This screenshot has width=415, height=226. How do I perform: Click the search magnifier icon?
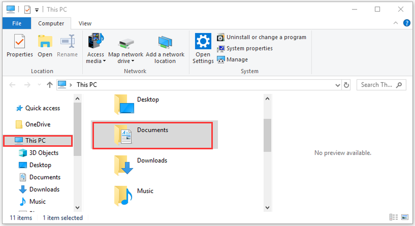(x=399, y=85)
